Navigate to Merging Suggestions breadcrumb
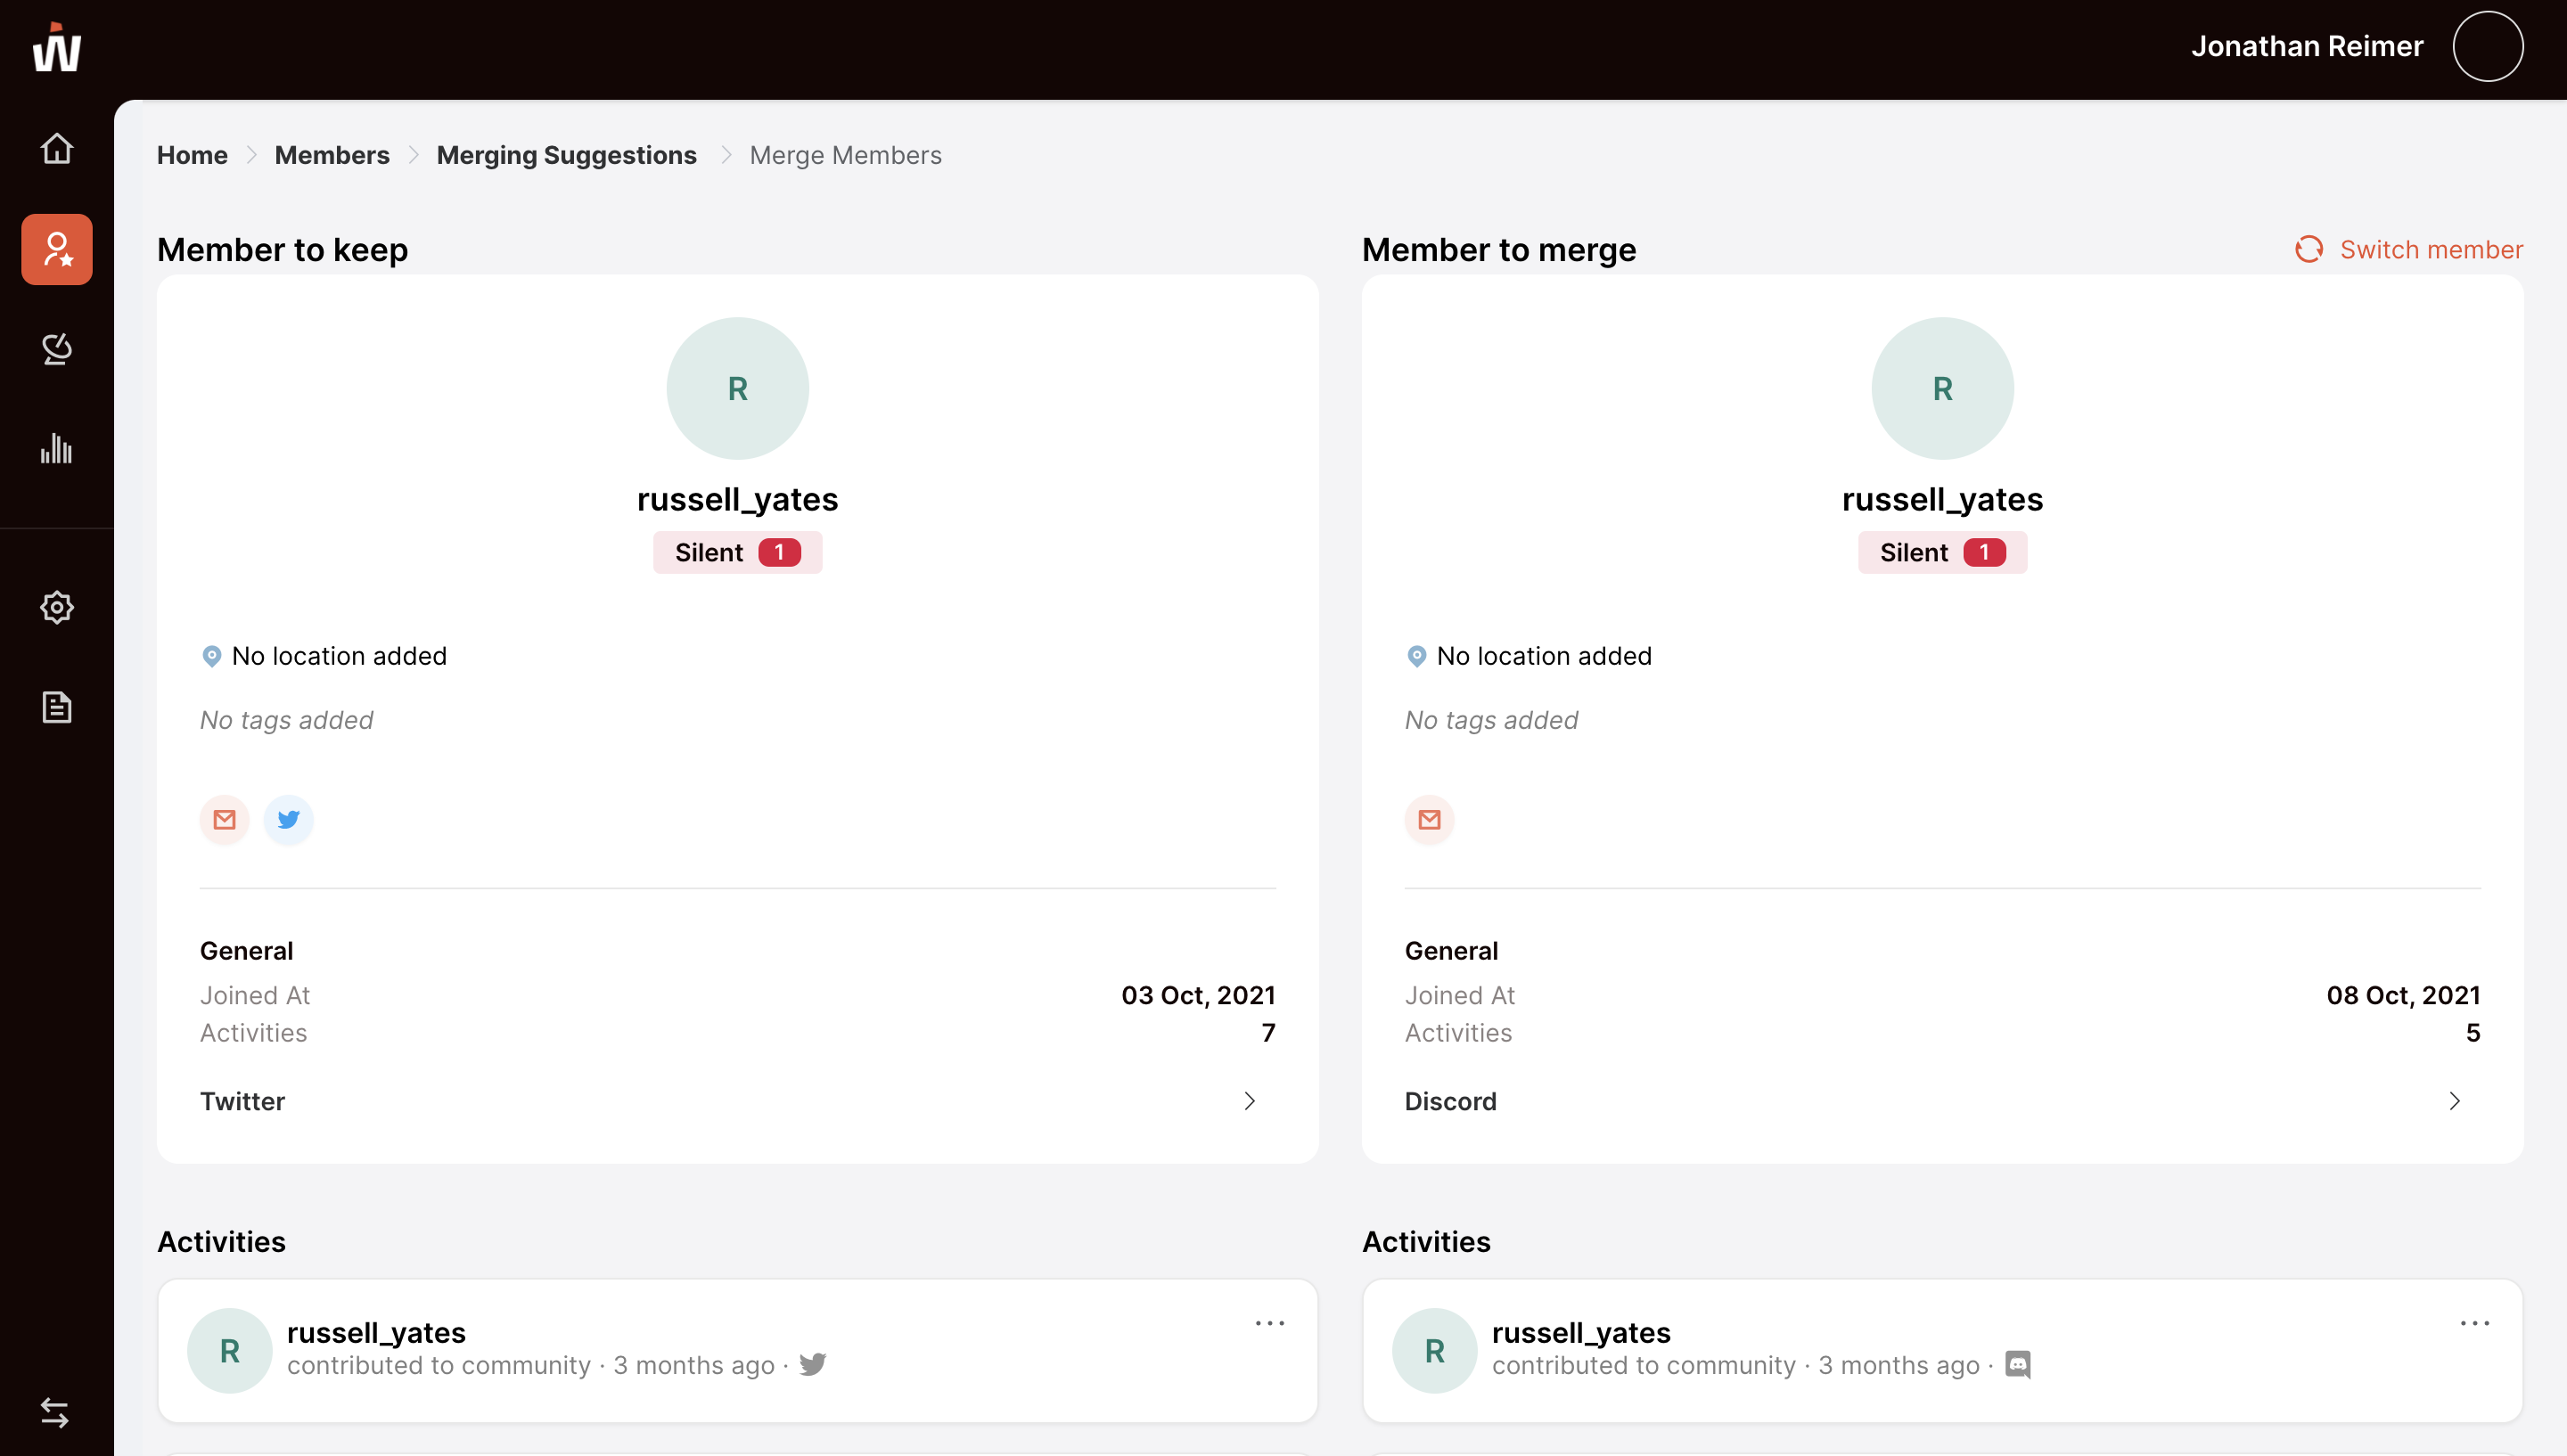Screen dimensions: 2567x1456 566,155
